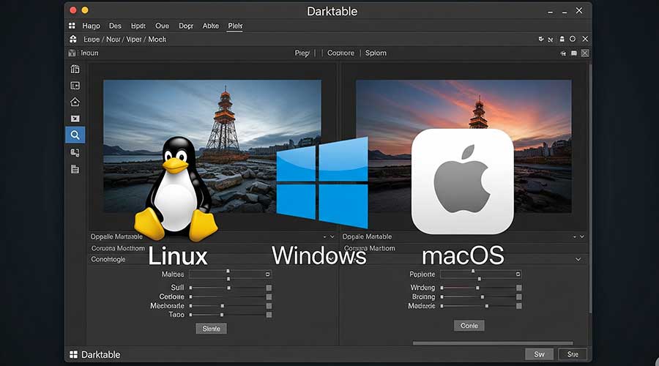Image resolution: width=659 pixels, height=366 pixels.
Task: Click the lock icon in breadcrumb bar
Action: (x=562, y=39)
